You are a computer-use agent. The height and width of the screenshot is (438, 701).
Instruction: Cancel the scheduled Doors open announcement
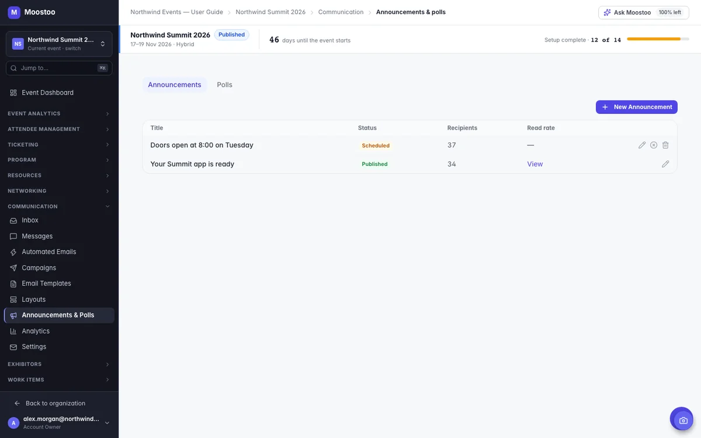pyautogui.click(x=654, y=145)
